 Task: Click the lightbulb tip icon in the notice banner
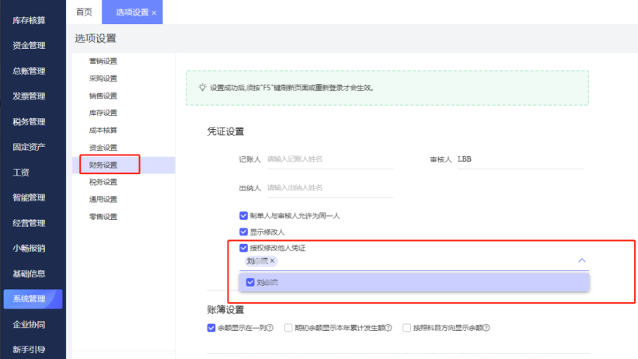pos(202,88)
